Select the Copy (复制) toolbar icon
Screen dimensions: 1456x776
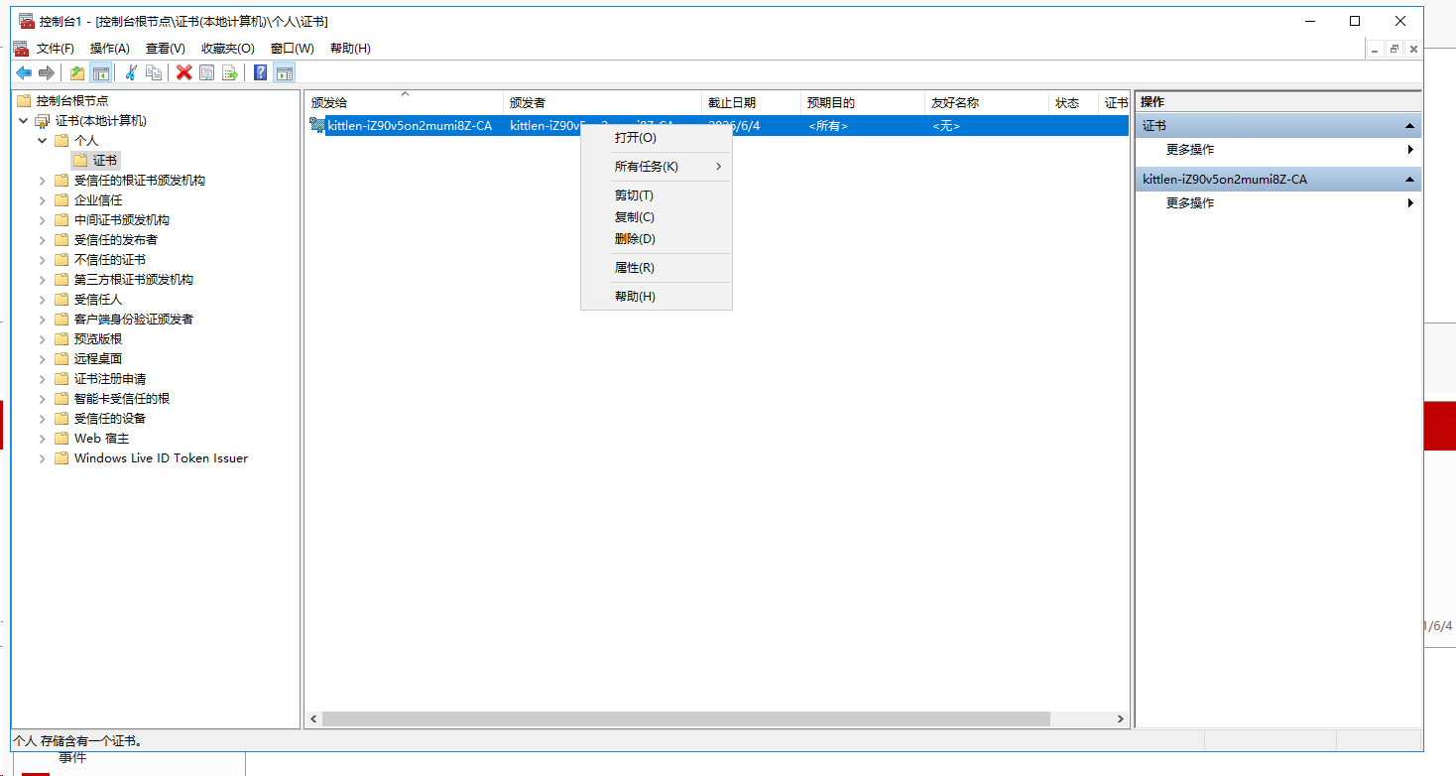[154, 71]
